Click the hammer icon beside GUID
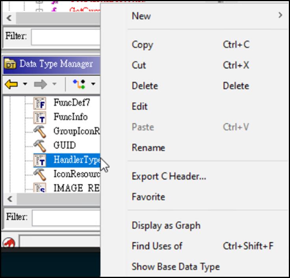290x278 pixels. 40,146
